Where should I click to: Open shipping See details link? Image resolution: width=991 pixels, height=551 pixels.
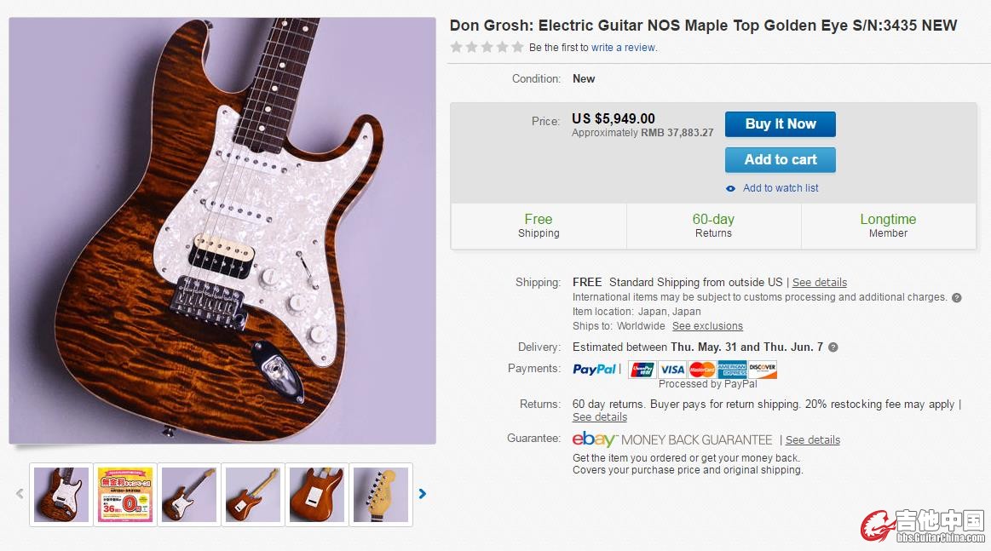point(819,283)
